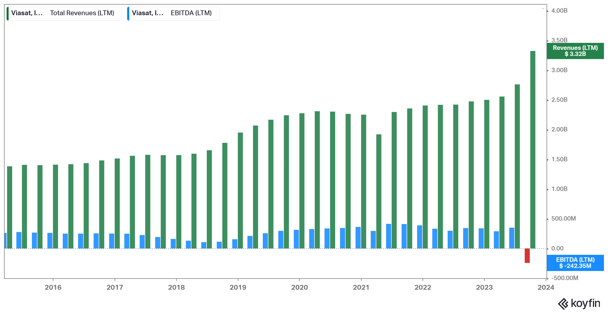The image size is (608, 314).
Task: Click the Koyfin logo icon
Action: click(x=563, y=304)
